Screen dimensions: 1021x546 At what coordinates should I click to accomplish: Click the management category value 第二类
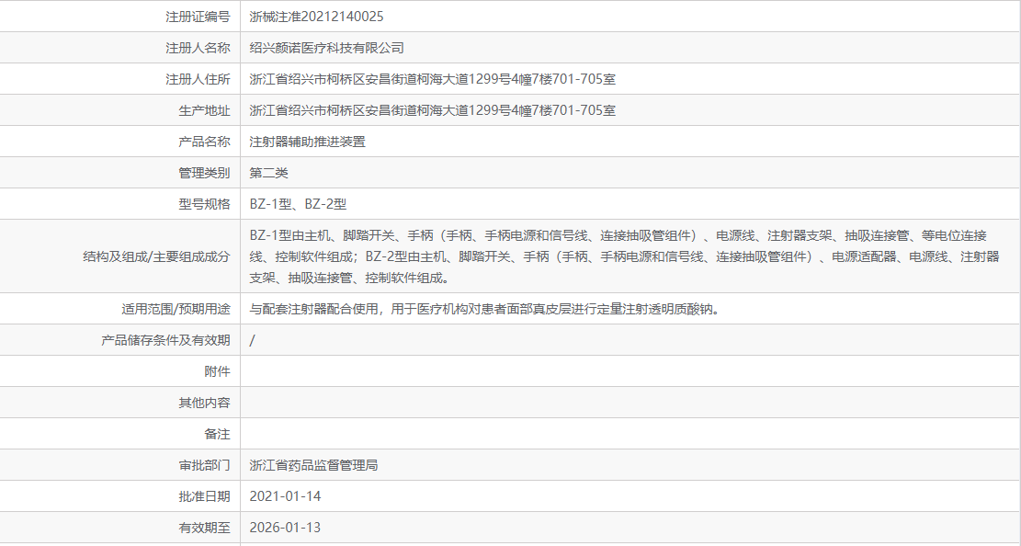point(262,172)
